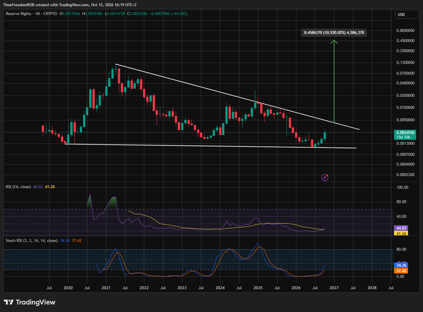
Task: Click the TradingView logo
Action: (x=30, y=302)
